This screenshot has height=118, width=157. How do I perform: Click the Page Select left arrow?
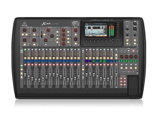coord(116,41)
